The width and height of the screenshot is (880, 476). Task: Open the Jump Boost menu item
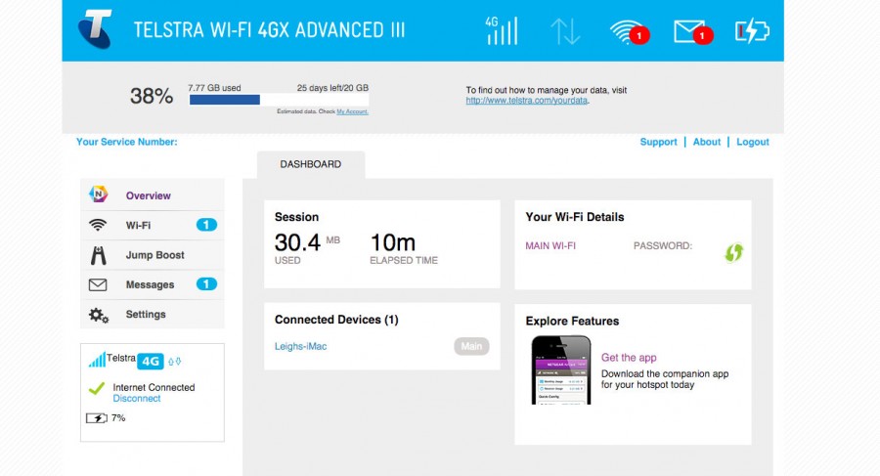(x=153, y=255)
